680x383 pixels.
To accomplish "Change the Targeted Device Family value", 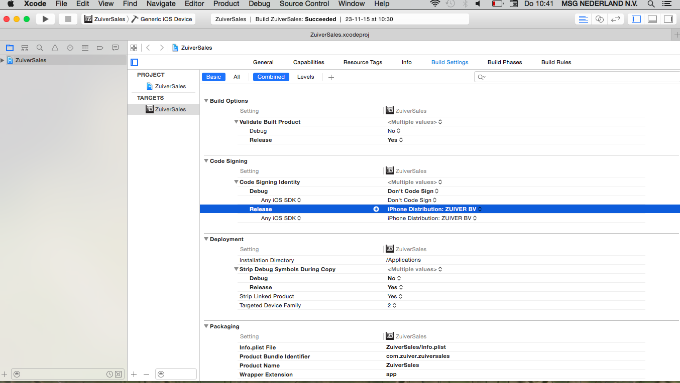I will pyautogui.click(x=392, y=305).
